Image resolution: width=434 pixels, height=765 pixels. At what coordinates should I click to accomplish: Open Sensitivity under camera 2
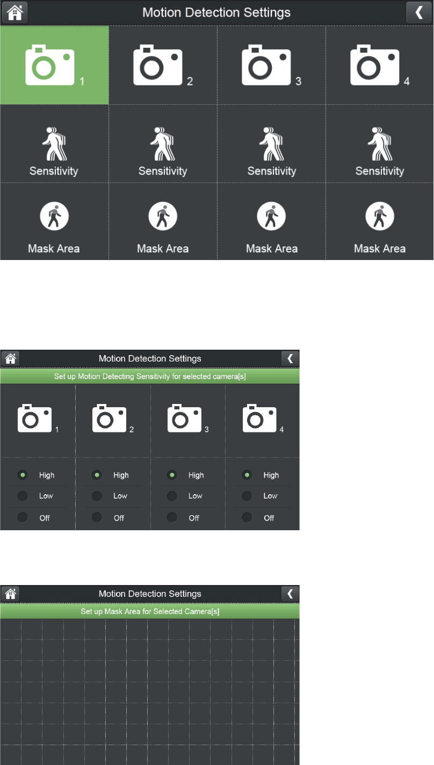pos(163,143)
